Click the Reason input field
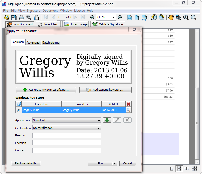Image resolution: width=202 pixels, height=174 pixels. (67, 135)
